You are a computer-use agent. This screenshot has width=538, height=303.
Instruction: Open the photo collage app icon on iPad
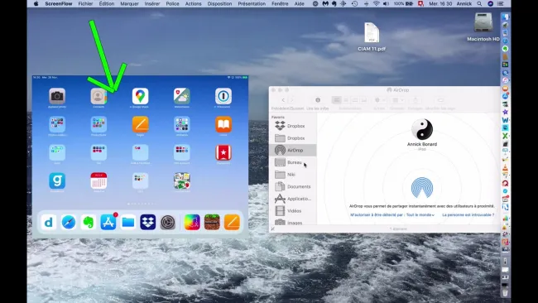click(182, 180)
